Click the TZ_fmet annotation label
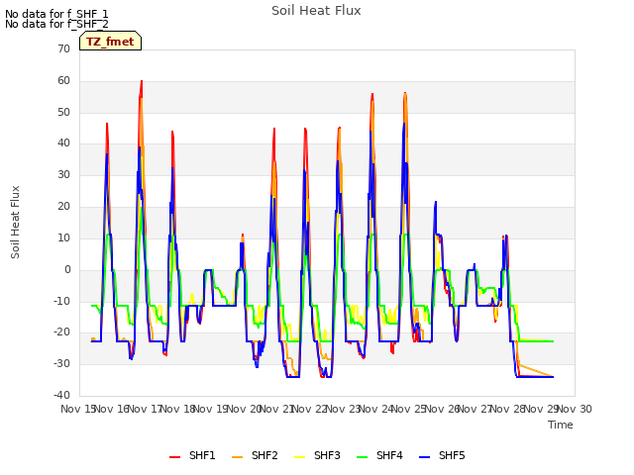Image resolution: width=634 pixels, height=475 pixels. click(x=110, y=42)
